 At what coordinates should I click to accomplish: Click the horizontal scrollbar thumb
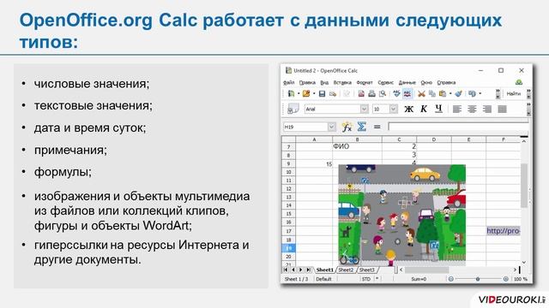click(426, 269)
